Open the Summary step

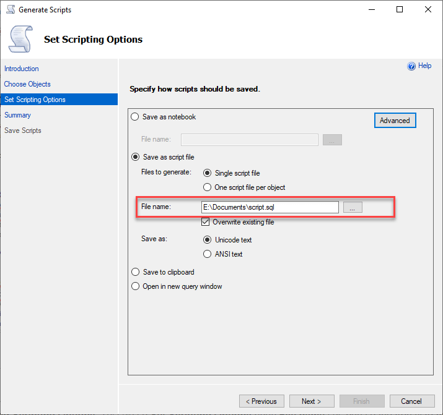pos(17,115)
